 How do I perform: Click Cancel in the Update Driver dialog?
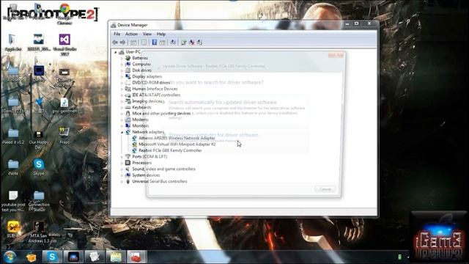(325, 189)
